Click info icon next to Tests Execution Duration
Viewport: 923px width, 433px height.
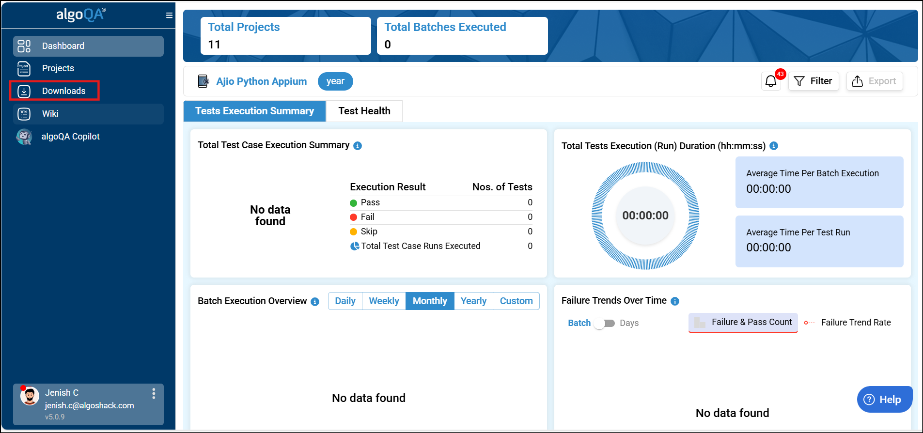coord(774,146)
